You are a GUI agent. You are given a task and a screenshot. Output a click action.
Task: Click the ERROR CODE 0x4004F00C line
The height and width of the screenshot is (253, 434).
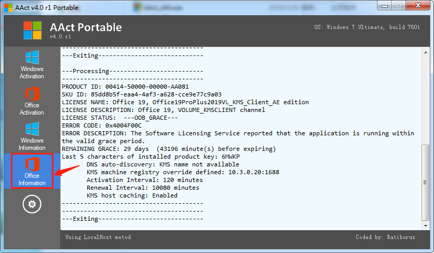102,125
